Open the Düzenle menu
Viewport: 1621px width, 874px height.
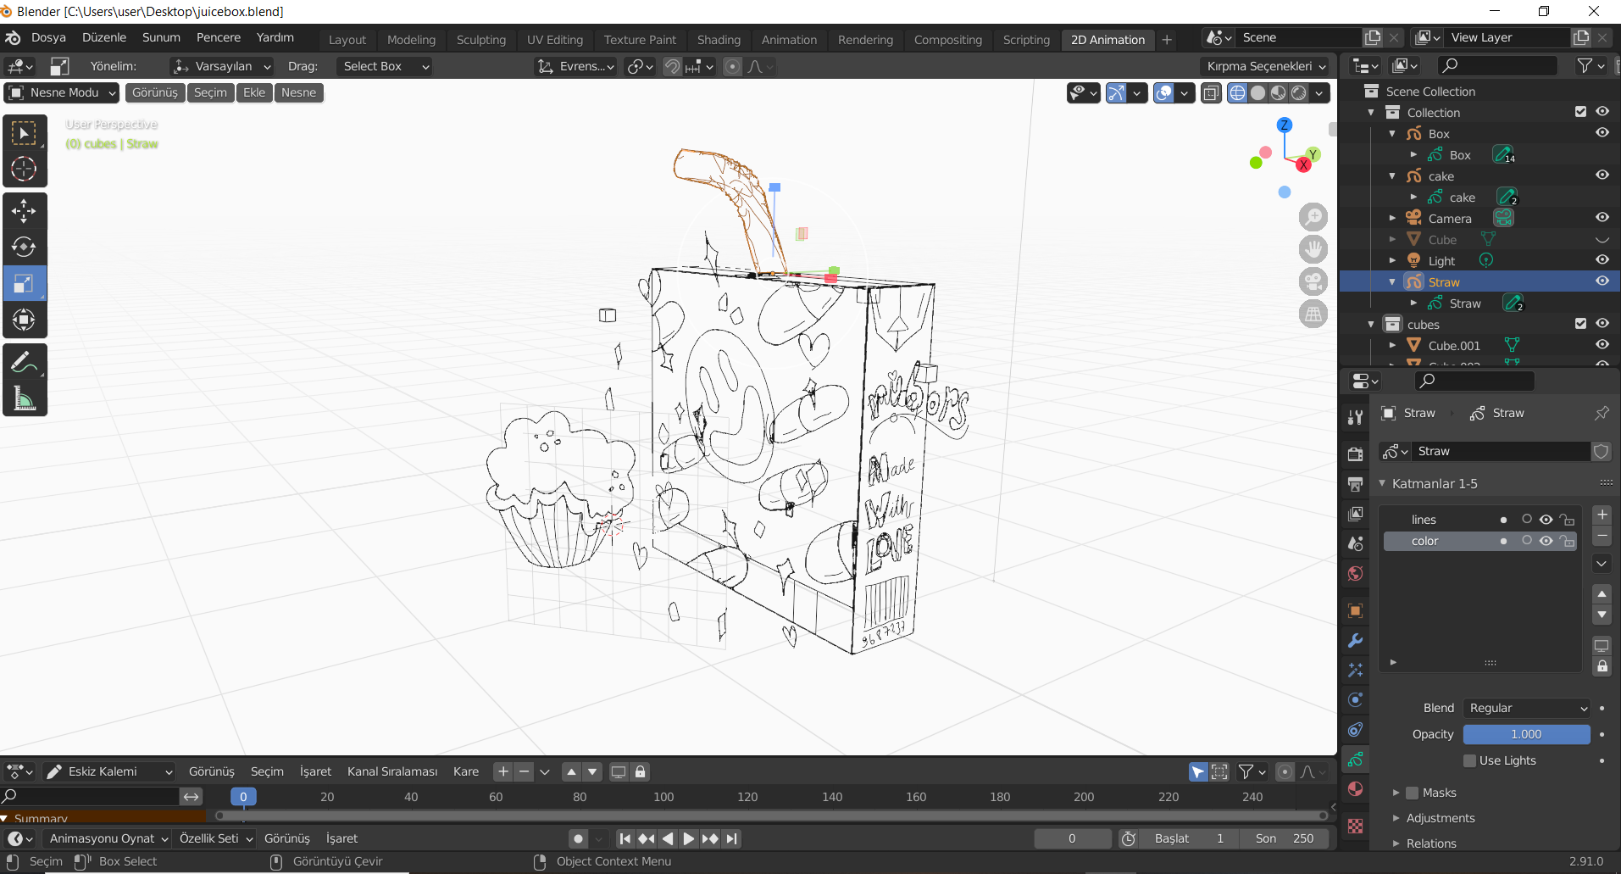[x=104, y=37]
